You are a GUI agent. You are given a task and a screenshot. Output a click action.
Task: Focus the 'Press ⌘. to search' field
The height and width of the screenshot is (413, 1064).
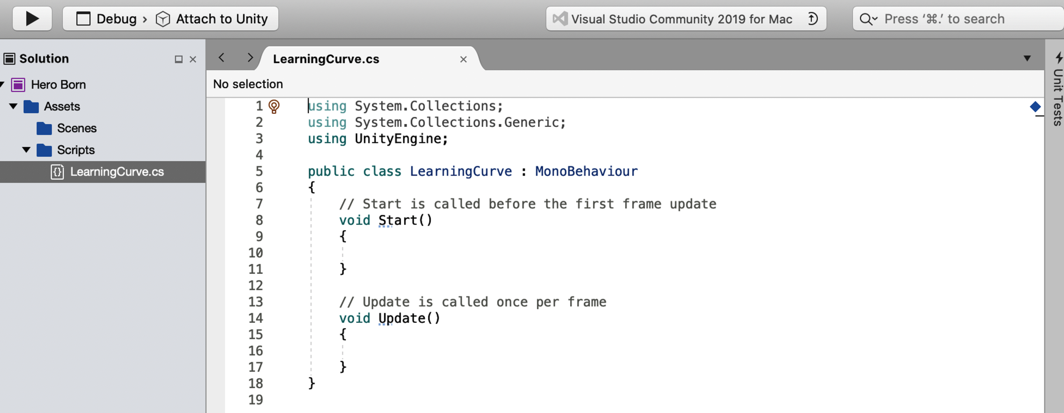pos(958,19)
